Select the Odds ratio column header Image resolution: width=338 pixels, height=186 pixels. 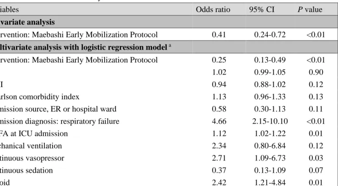click(213, 10)
